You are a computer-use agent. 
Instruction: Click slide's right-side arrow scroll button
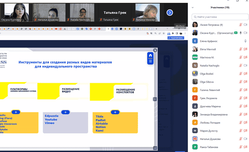pos(155,99)
